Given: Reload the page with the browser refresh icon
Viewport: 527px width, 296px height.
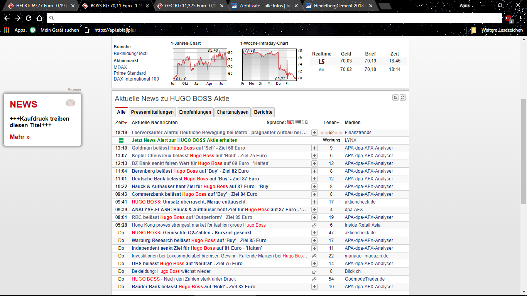Looking at the screenshot, I should [28, 18].
